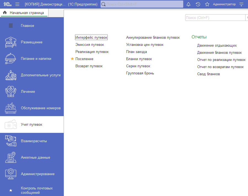Image resolution: width=248 pixels, height=196 pixels.
Task: Expand the Главное sections menu
Action: pyautogui.click(x=11, y=26)
